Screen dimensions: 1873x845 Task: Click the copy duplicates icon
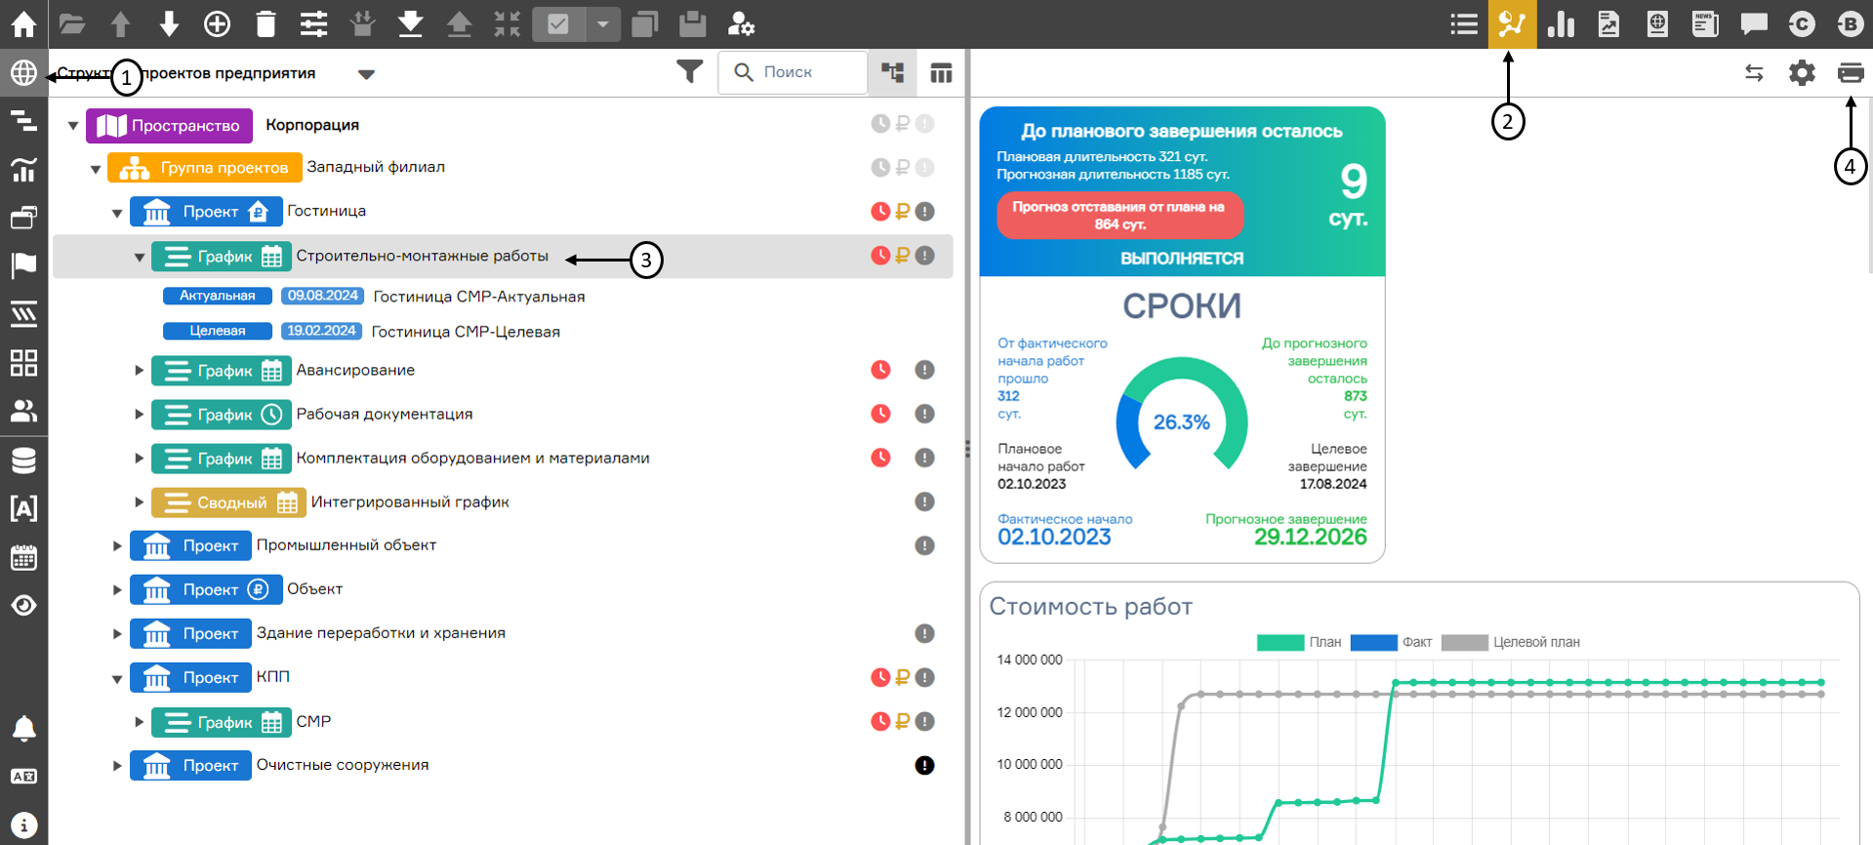pyautogui.click(x=644, y=23)
